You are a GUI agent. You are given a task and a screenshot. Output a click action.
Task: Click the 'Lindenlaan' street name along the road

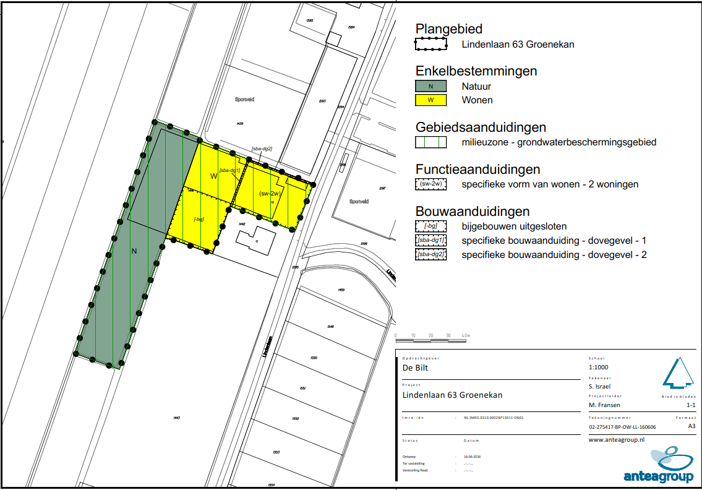click(x=267, y=346)
